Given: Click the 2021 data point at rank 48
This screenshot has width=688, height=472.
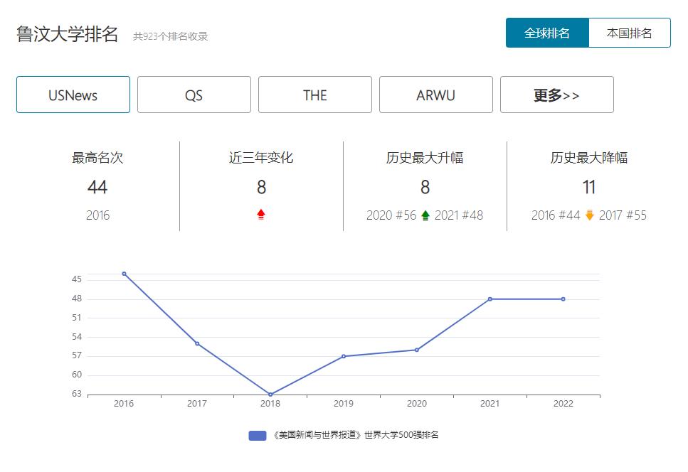Looking at the screenshot, I should click(490, 299).
